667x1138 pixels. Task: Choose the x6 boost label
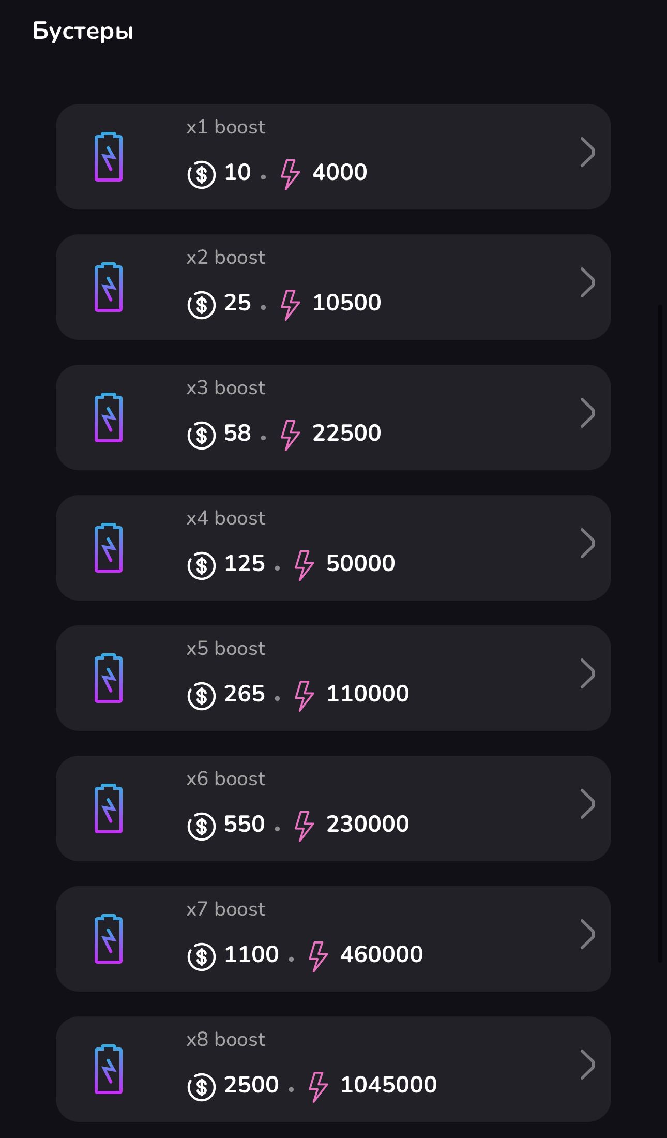click(x=226, y=778)
